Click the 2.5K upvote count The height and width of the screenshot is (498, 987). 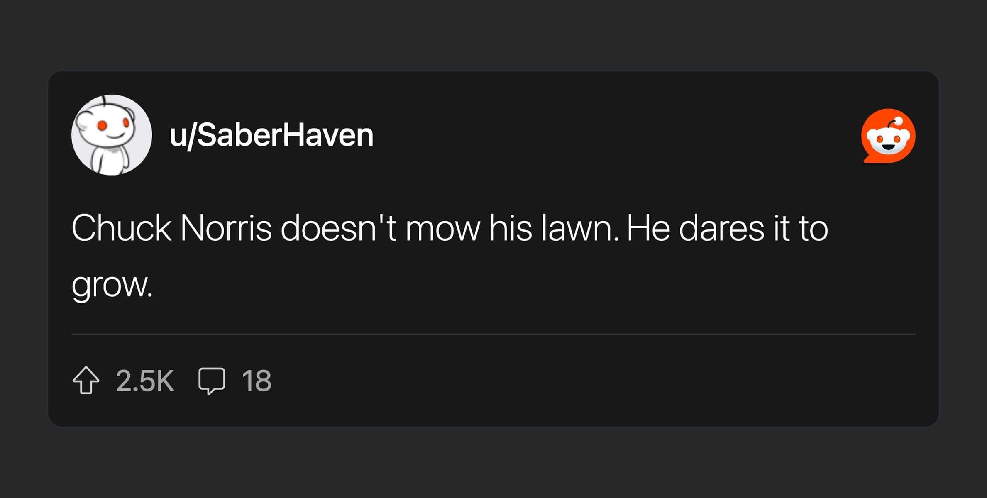145,380
